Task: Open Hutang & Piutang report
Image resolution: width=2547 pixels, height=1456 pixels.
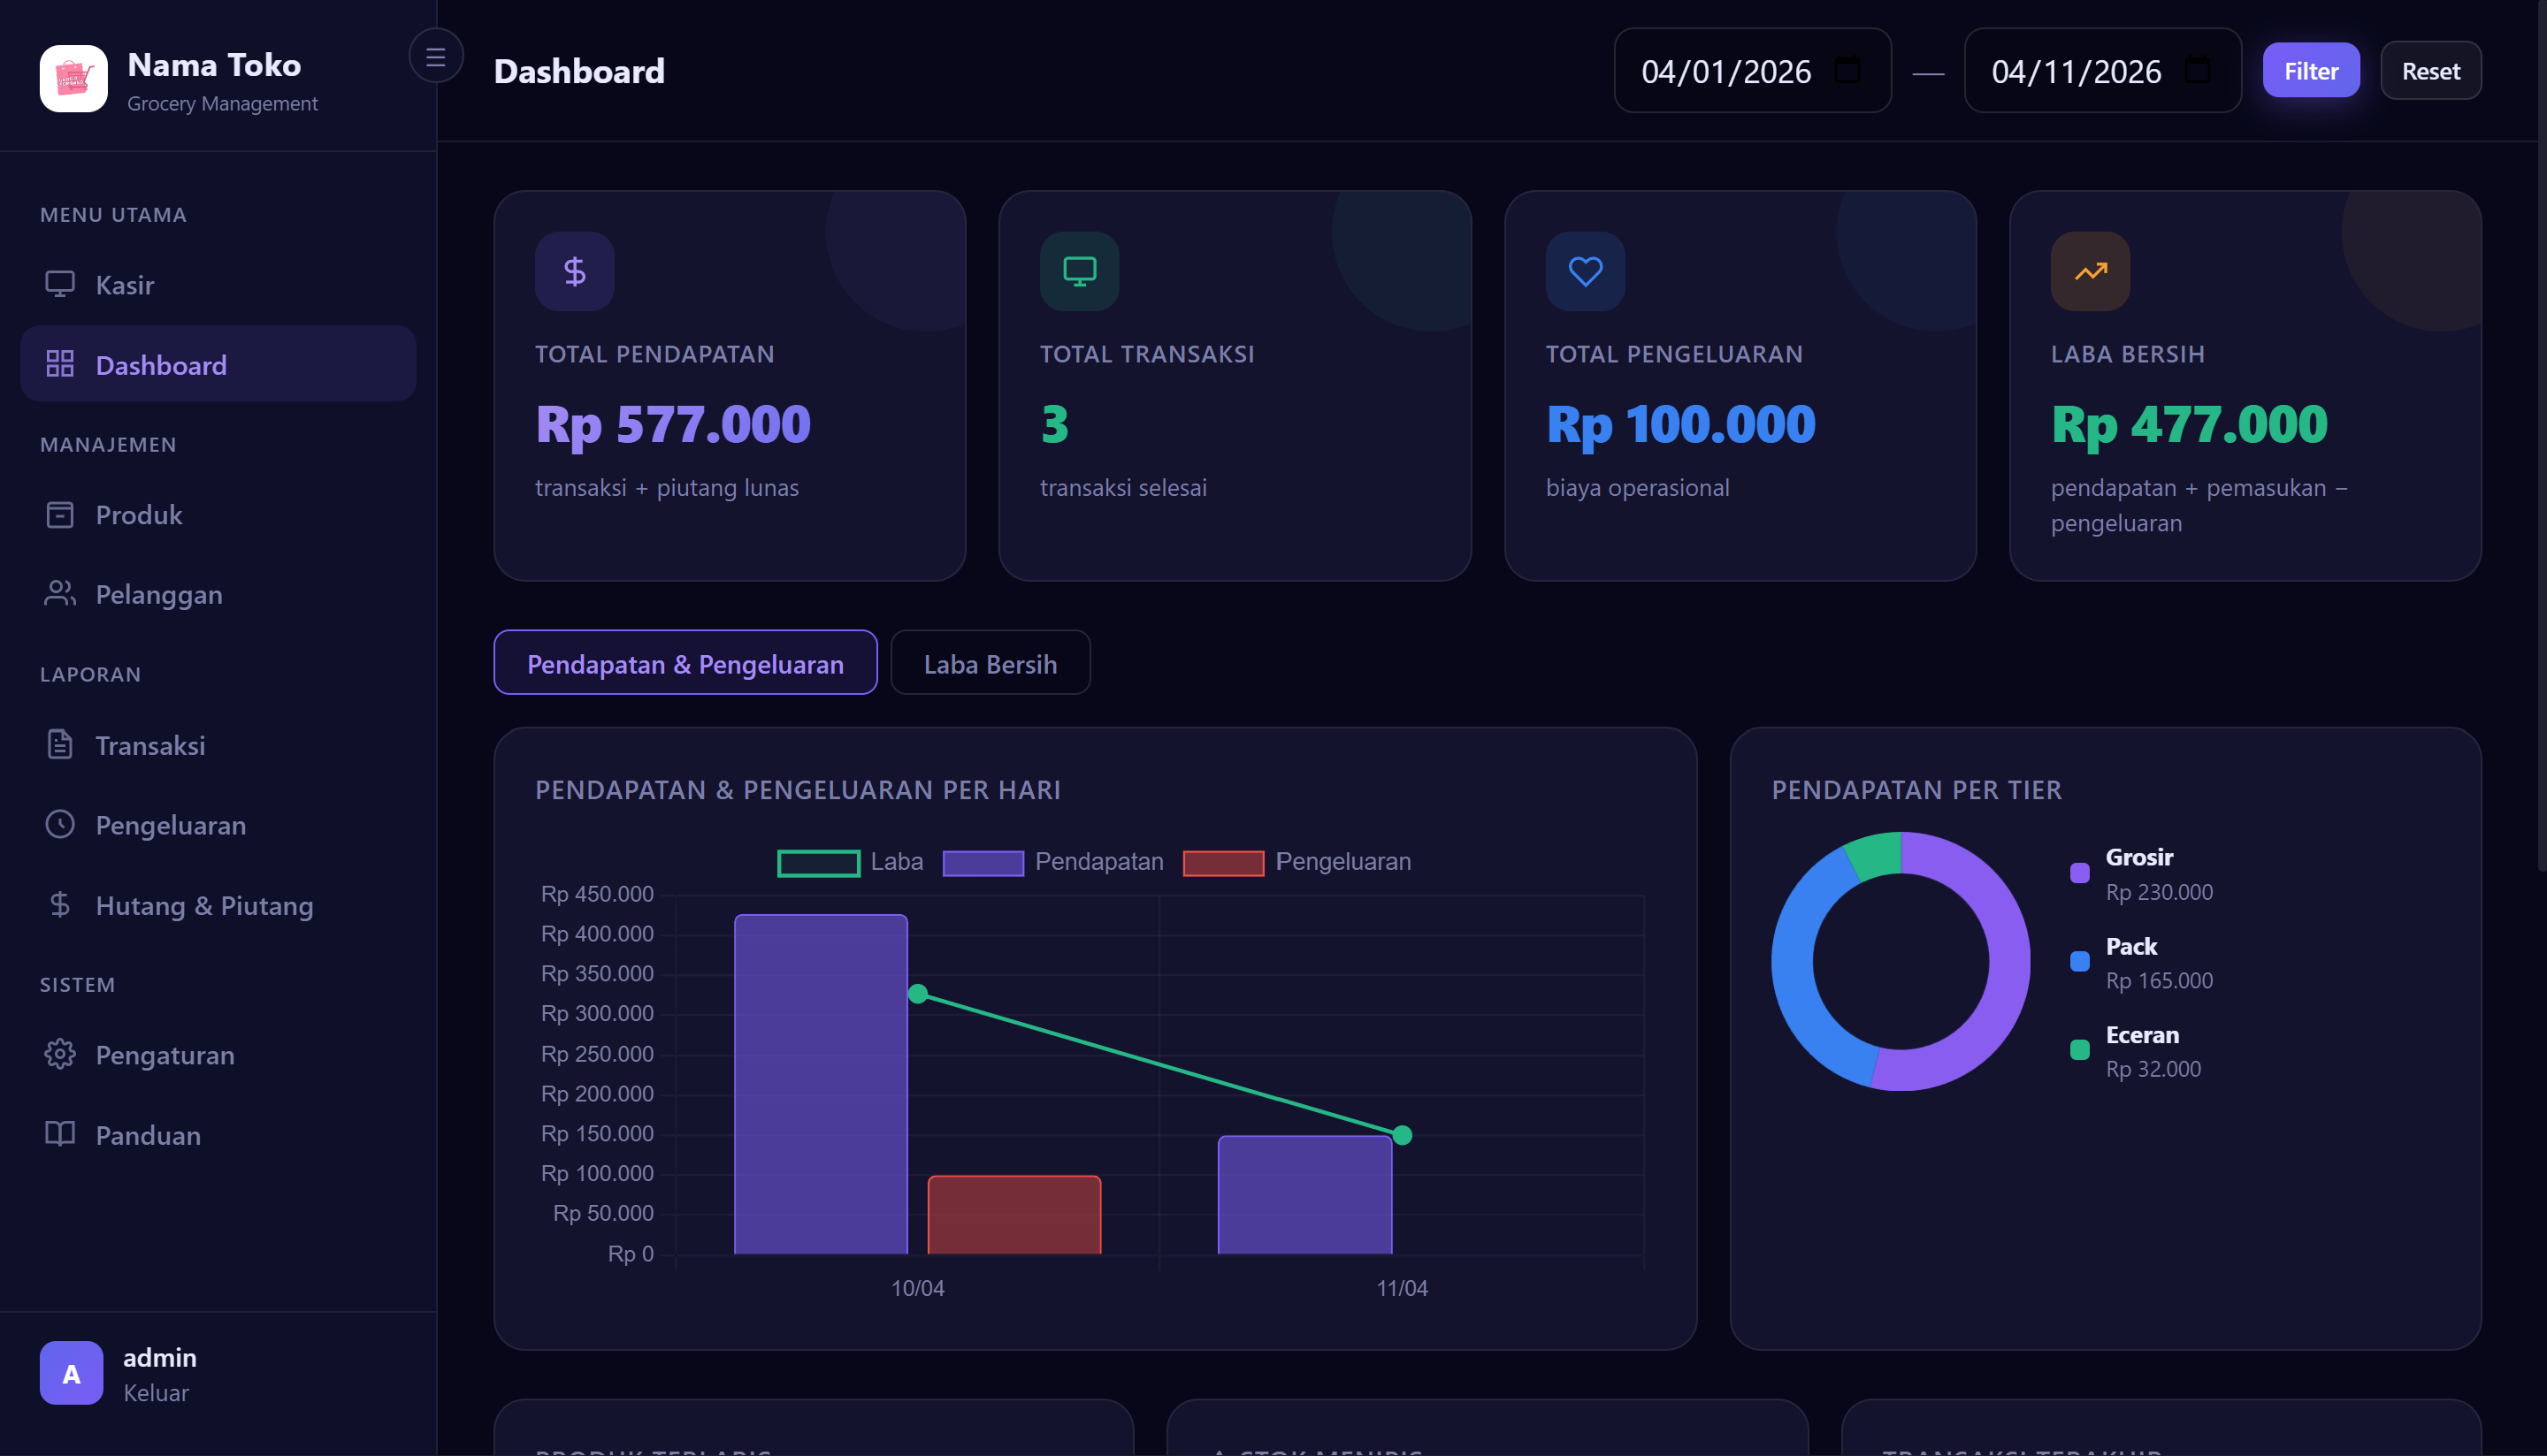Action: 218,905
